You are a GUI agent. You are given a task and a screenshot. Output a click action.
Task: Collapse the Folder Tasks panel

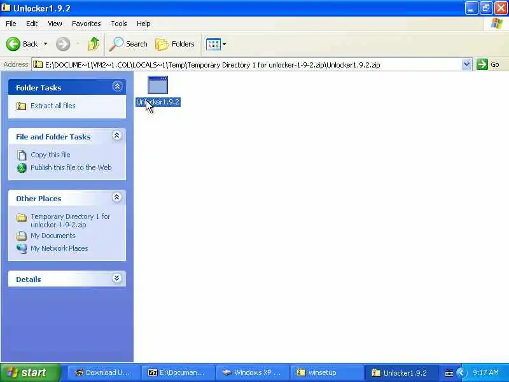[117, 87]
